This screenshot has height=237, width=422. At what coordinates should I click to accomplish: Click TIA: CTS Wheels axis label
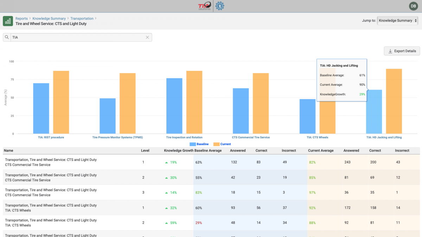tap(317, 137)
